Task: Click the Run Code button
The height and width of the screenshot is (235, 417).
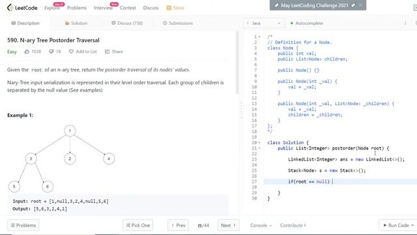Action: (398, 225)
